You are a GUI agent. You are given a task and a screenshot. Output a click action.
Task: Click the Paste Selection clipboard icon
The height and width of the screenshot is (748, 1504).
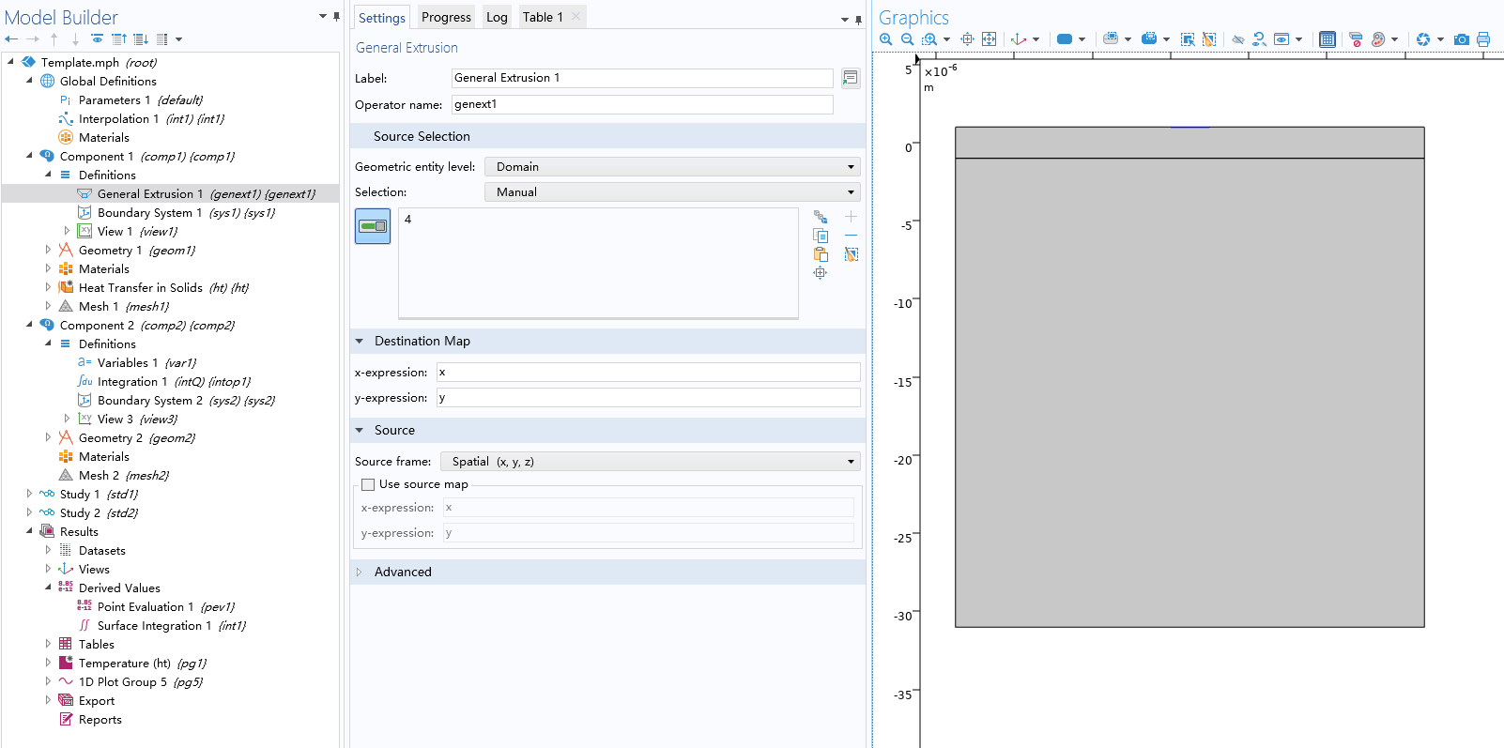(x=821, y=254)
